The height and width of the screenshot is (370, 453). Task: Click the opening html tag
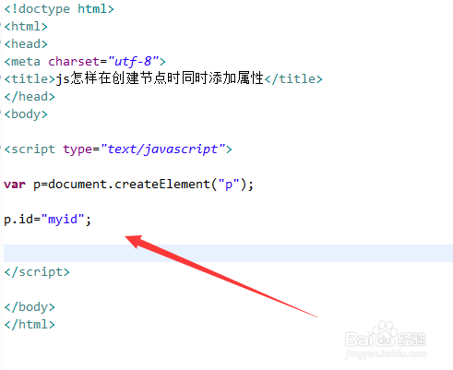coord(26,27)
